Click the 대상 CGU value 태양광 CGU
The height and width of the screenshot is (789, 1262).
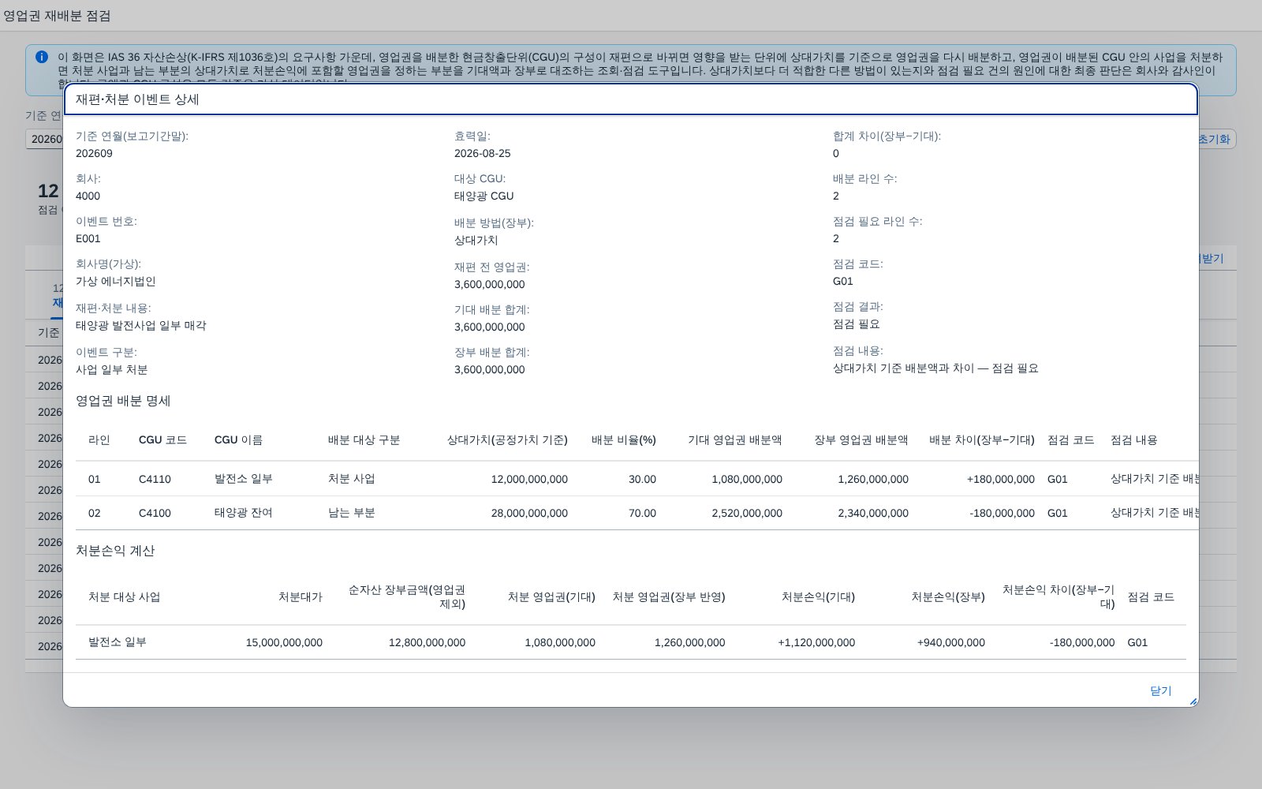(484, 196)
